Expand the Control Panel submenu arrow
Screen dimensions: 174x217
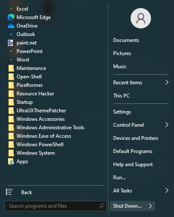pos(167,125)
